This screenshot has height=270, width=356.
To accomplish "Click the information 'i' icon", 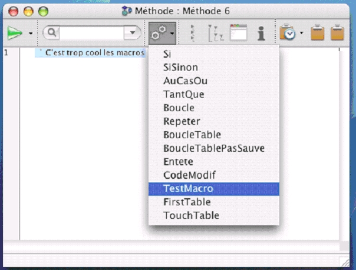I will (x=261, y=34).
